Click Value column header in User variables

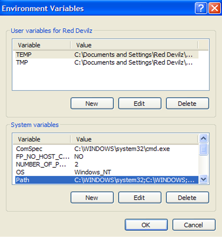coord(134,45)
